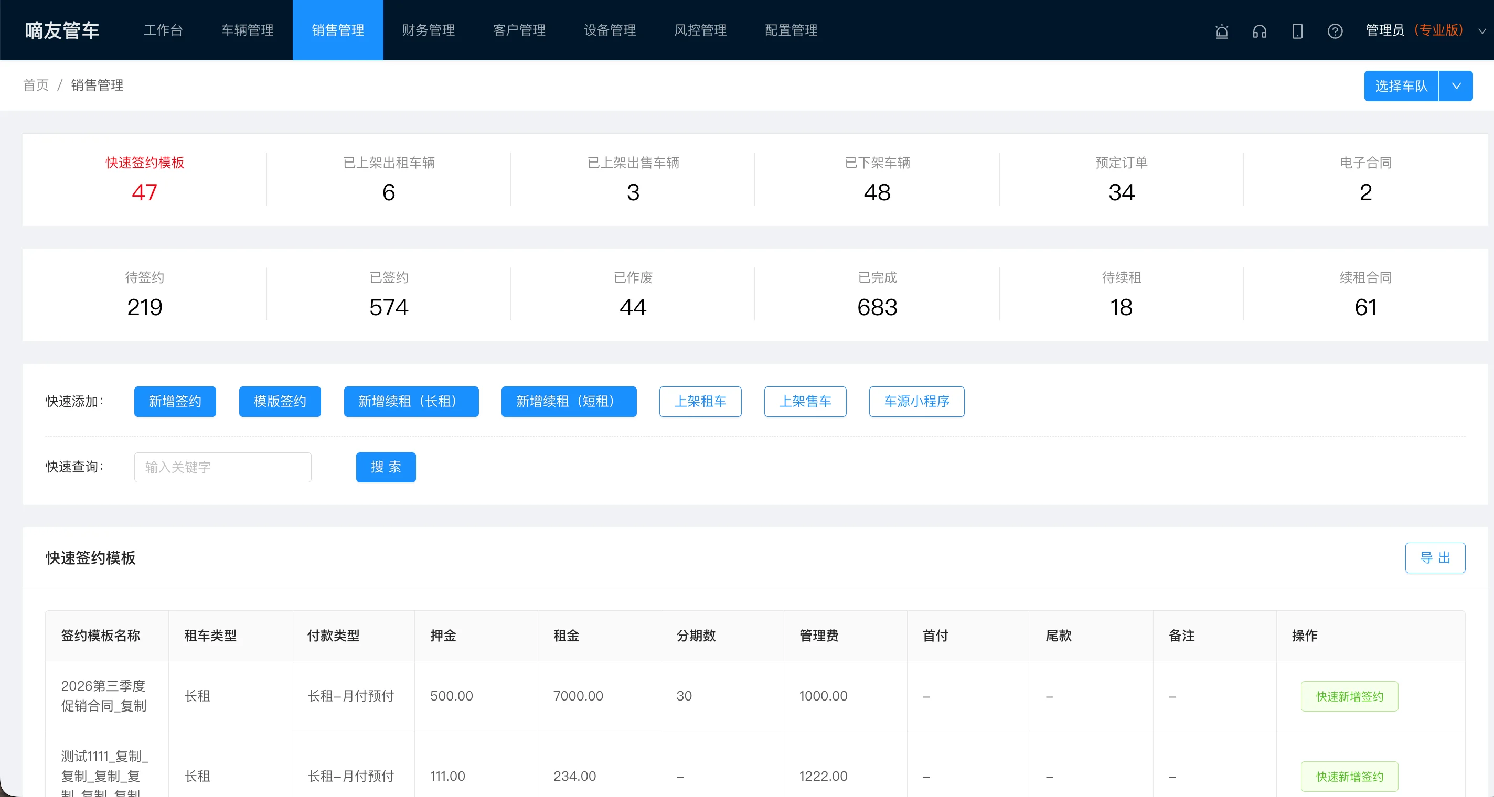Image resolution: width=1494 pixels, height=797 pixels.
Task: Click the 上架租车 button
Action: [x=700, y=402]
